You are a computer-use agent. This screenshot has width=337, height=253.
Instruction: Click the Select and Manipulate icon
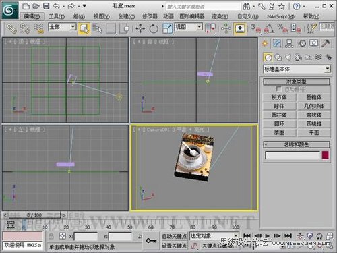pos(226,28)
